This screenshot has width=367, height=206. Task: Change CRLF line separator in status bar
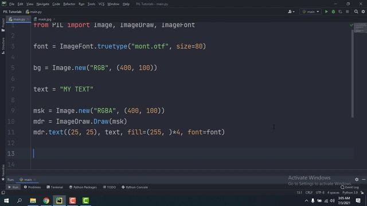[309, 193]
